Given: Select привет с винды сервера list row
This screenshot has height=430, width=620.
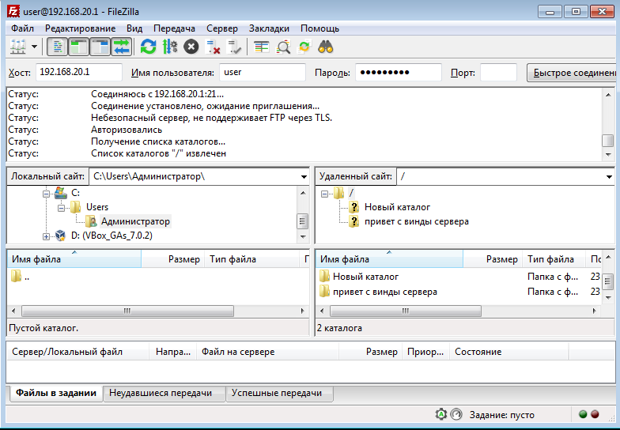Looking at the screenshot, I should click(x=459, y=292).
